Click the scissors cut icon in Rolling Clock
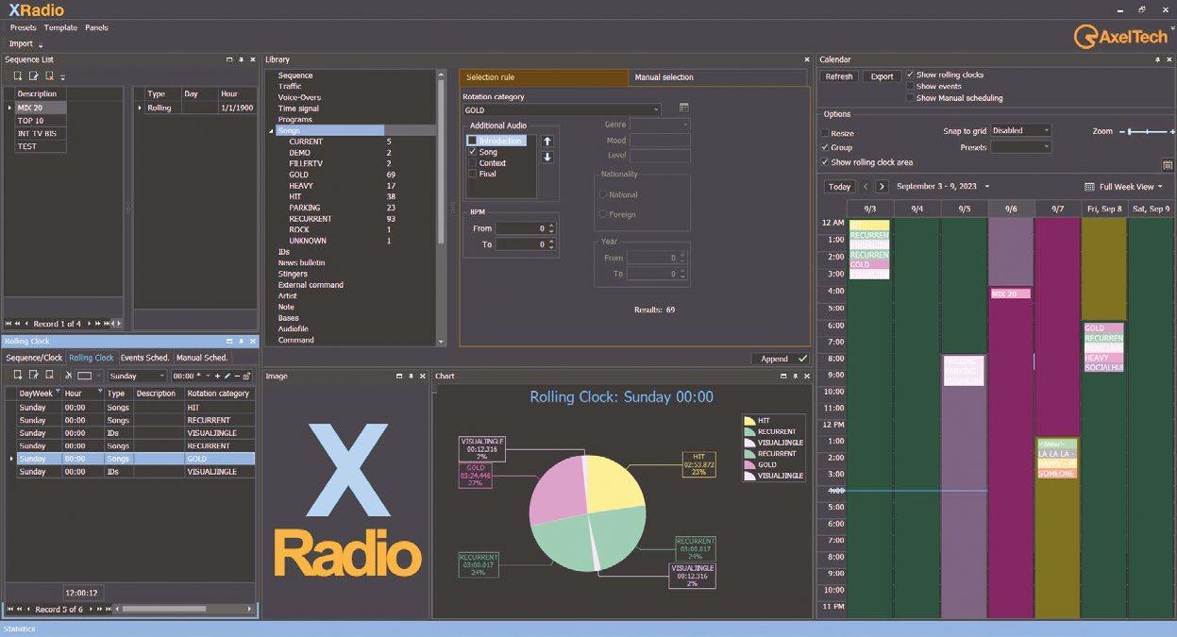1177x637 pixels. coord(68,375)
